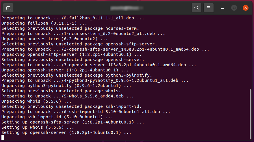
Task: Minimize the terminal window
Action: click(223, 8)
